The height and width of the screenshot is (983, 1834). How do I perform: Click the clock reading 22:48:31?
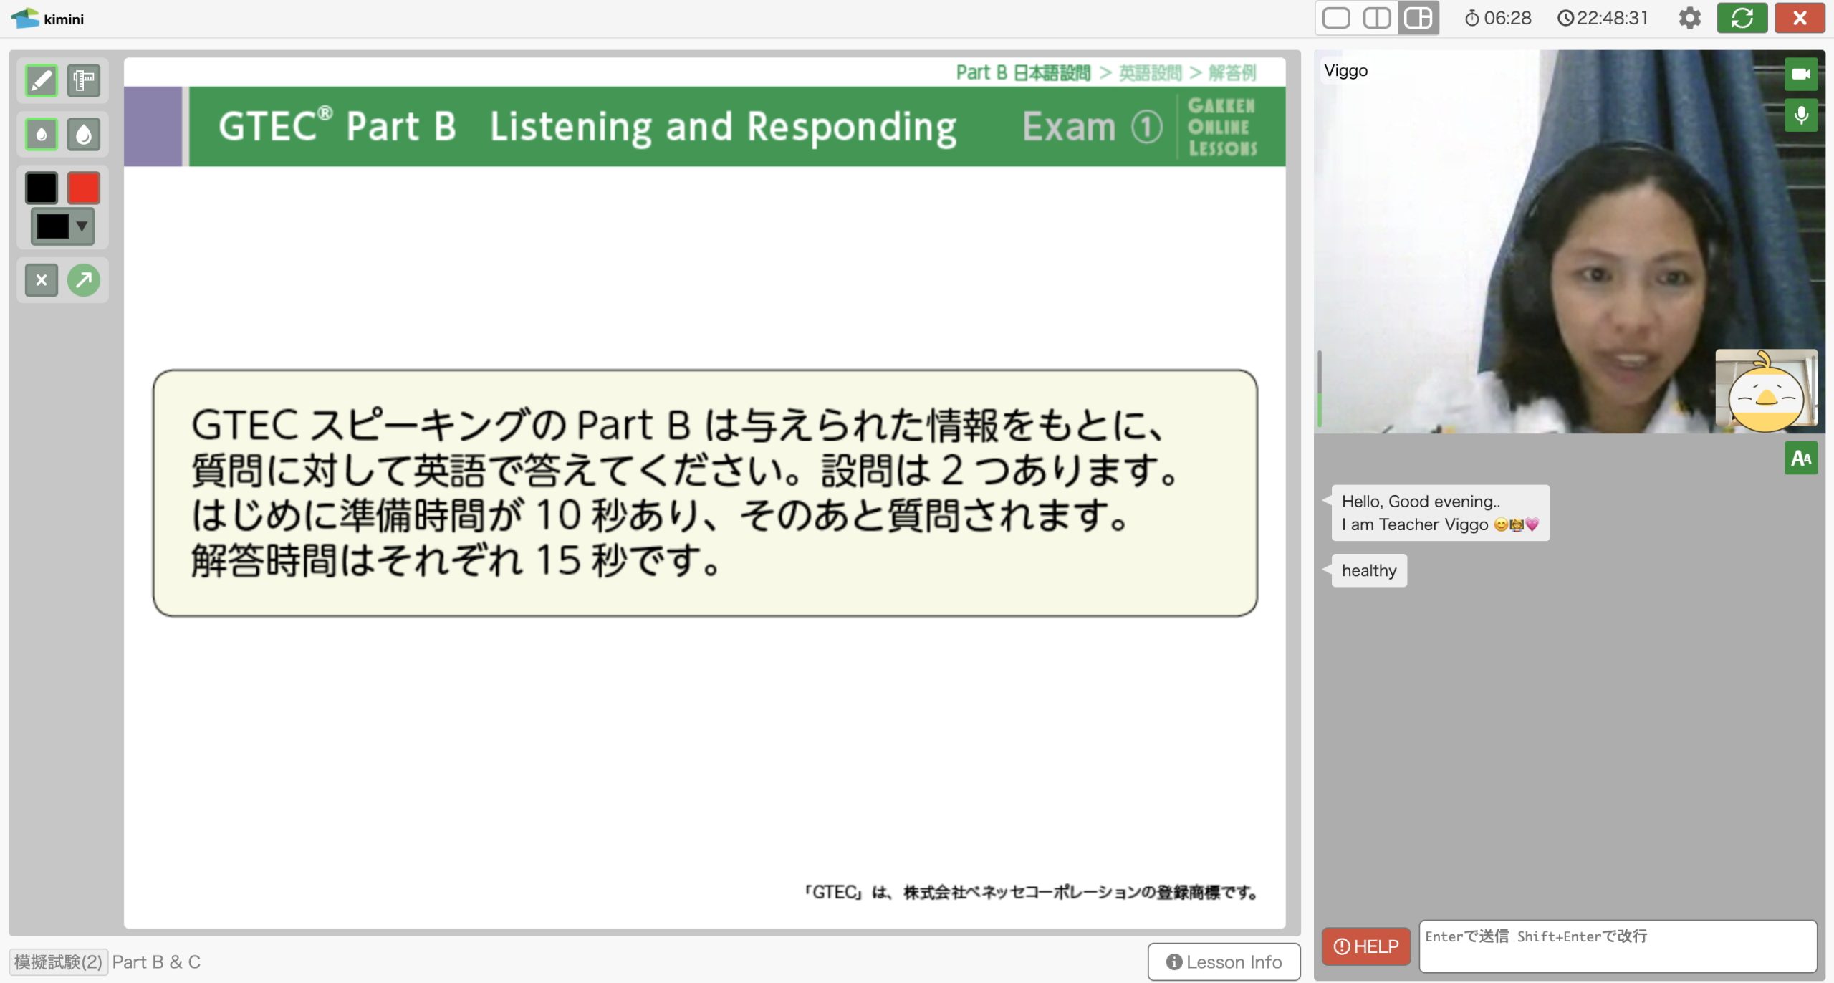[x=1603, y=18]
